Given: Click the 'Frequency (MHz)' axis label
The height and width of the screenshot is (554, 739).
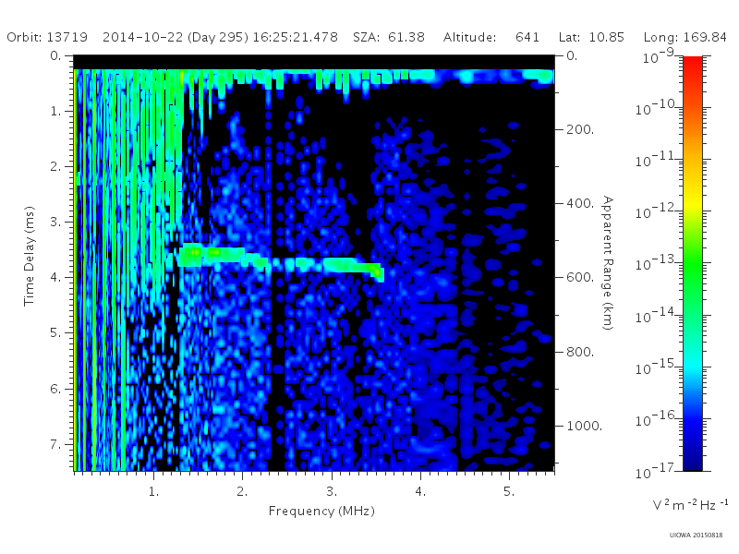Looking at the screenshot, I should pos(321,511).
